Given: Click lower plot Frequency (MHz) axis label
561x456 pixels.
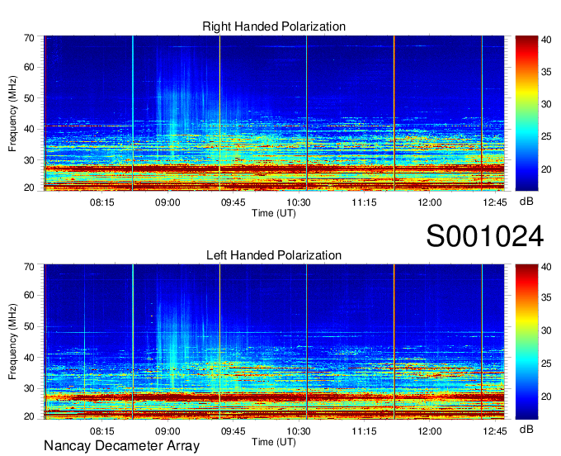Looking at the screenshot, I should (x=12, y=342).
